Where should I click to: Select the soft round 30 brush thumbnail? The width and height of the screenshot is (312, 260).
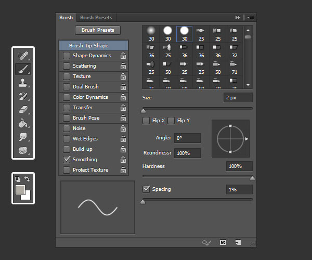click(151, 34)
